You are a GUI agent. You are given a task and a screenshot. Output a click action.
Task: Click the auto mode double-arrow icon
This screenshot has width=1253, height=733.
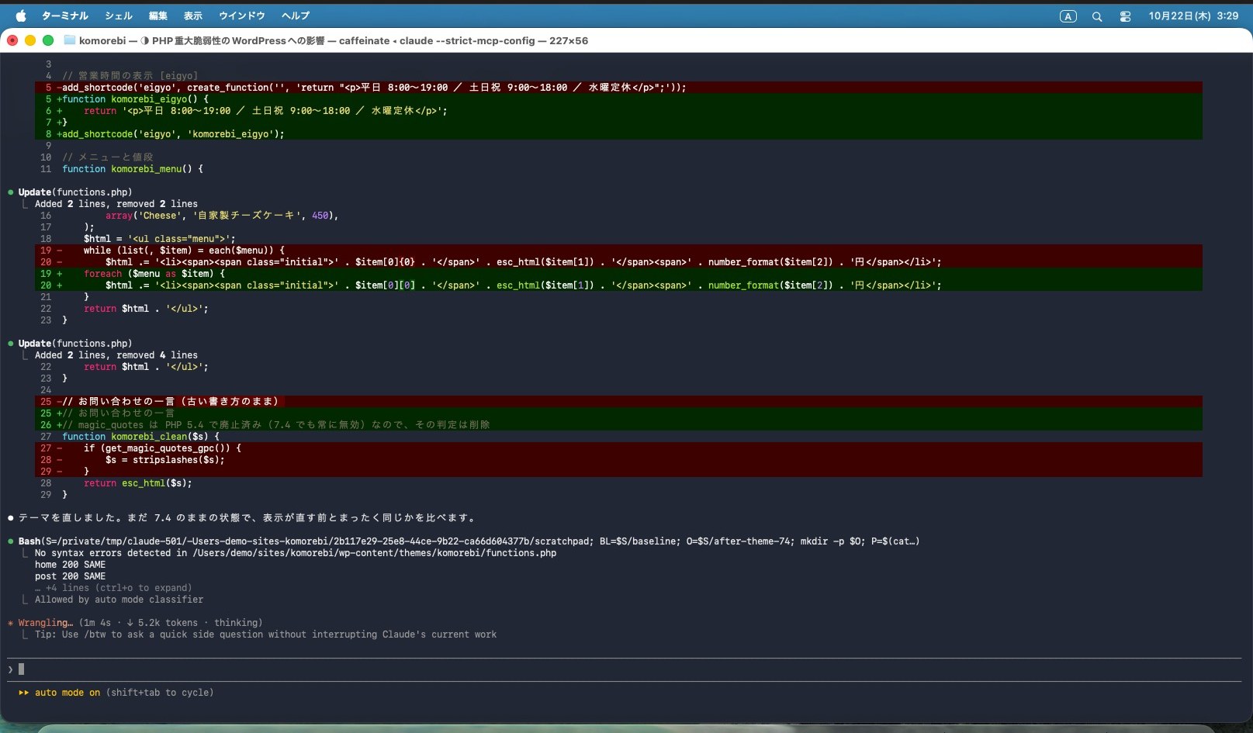[24, 693]
